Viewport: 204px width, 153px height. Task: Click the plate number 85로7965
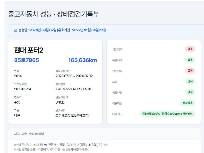26,60
